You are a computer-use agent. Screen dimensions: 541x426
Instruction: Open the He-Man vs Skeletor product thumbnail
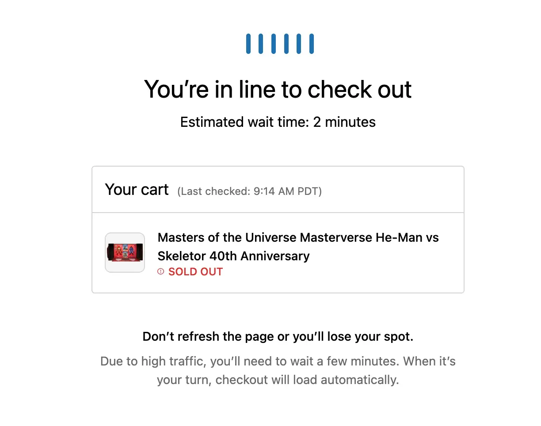(125, 252)
